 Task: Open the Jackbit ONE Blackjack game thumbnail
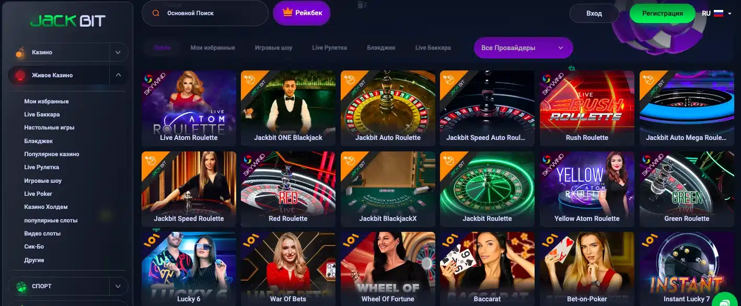point(288,108)
